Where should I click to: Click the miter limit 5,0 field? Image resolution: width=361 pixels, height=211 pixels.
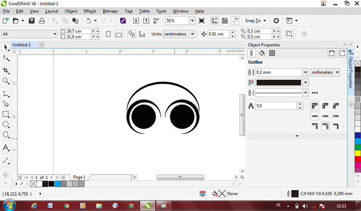(x=276, y=106)
